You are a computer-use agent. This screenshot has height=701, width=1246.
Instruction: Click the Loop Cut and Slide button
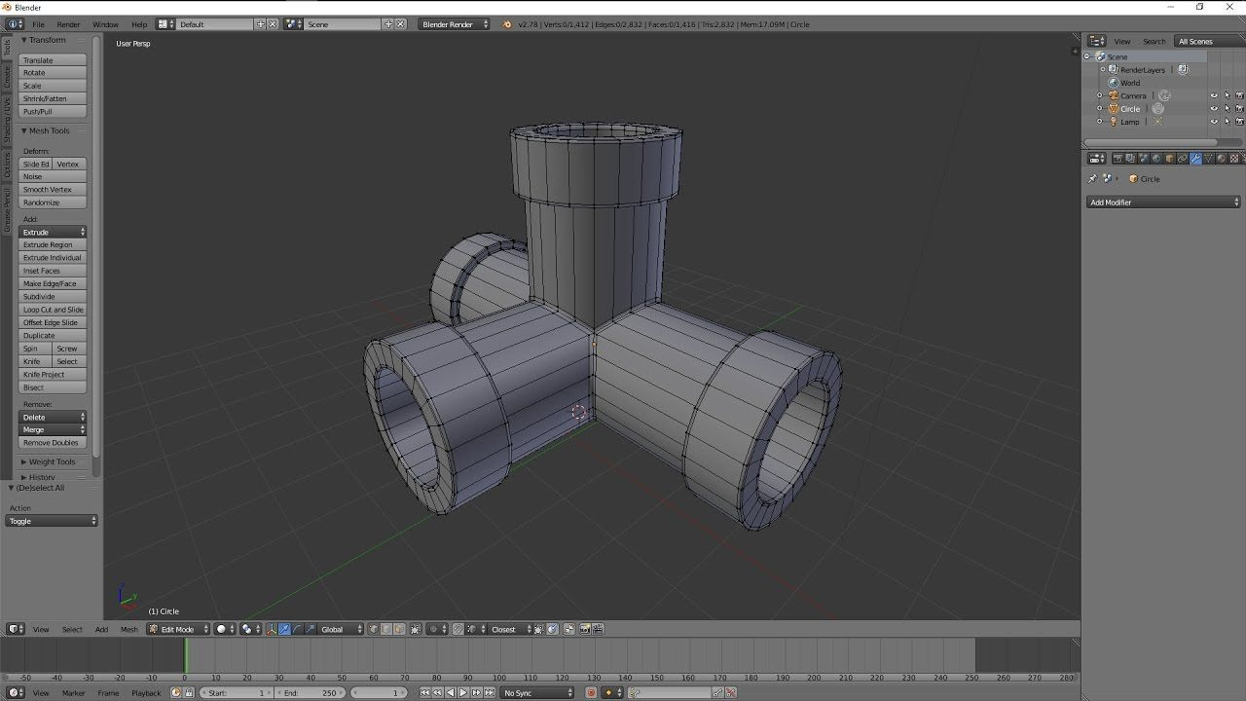click(x=54, y=310)
